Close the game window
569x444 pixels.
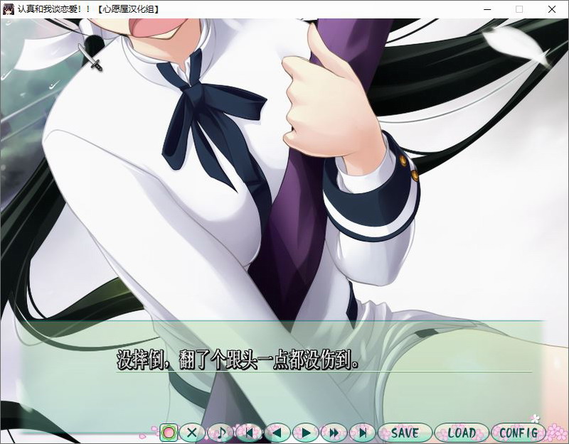click(552, 9)
